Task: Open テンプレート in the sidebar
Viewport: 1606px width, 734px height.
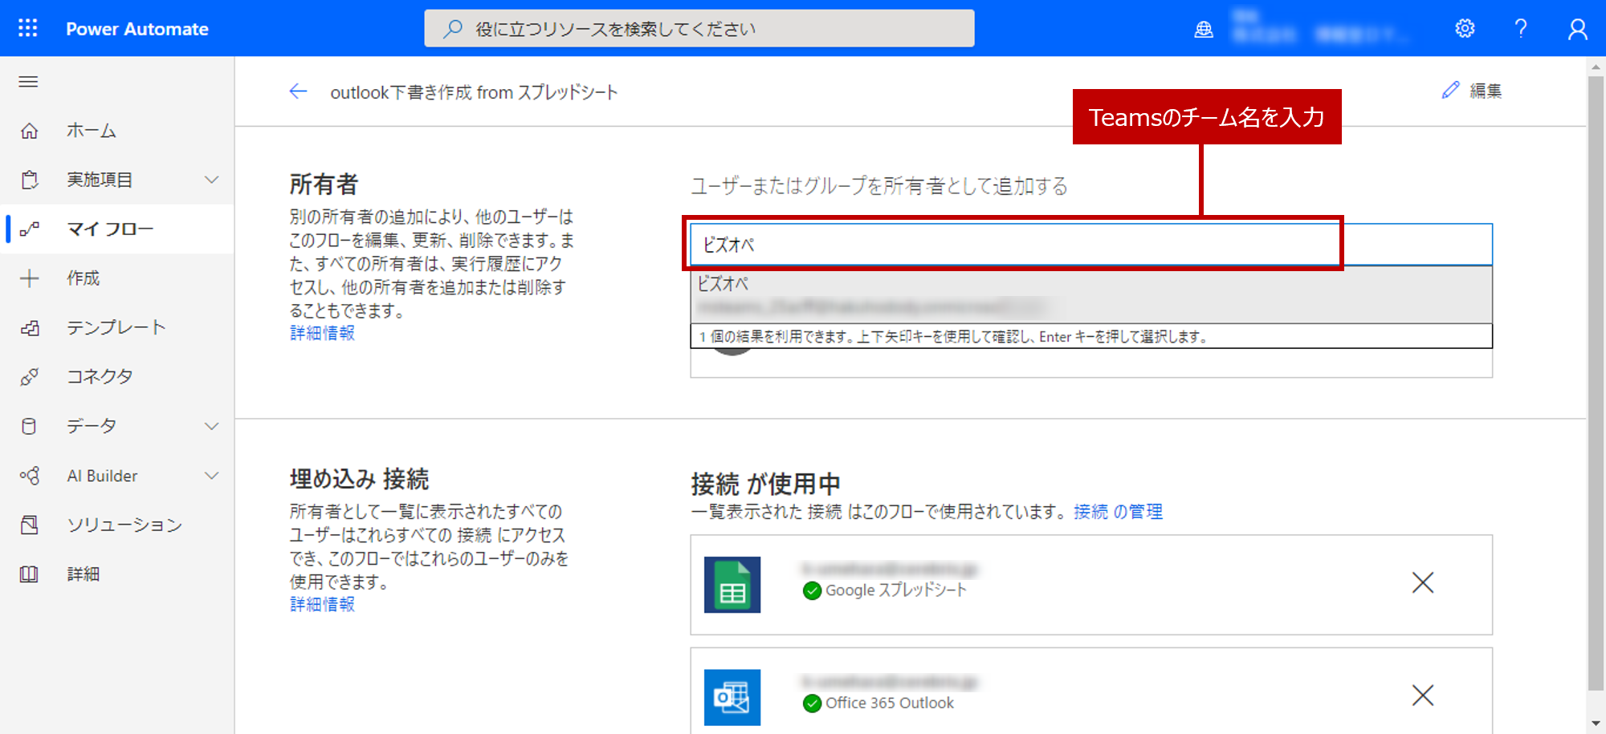Action: 117,327
